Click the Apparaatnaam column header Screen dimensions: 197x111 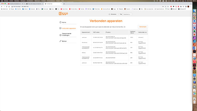86,32
